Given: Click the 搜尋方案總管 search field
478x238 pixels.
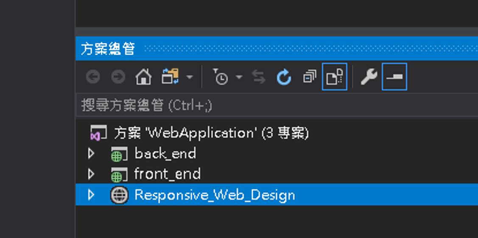Looking at the screenshot, I should coord(277,105).
